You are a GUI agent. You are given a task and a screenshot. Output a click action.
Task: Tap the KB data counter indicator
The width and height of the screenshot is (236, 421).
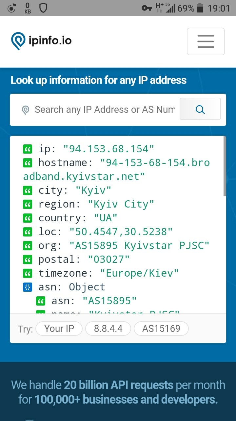[x=28, y=8]
